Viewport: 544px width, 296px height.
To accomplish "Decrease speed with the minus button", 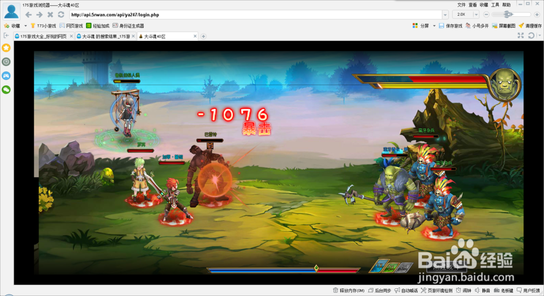I will tap(486, 15).
